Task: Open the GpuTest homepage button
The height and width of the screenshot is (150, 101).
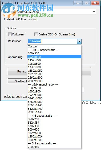Action: tap(18, 81)
